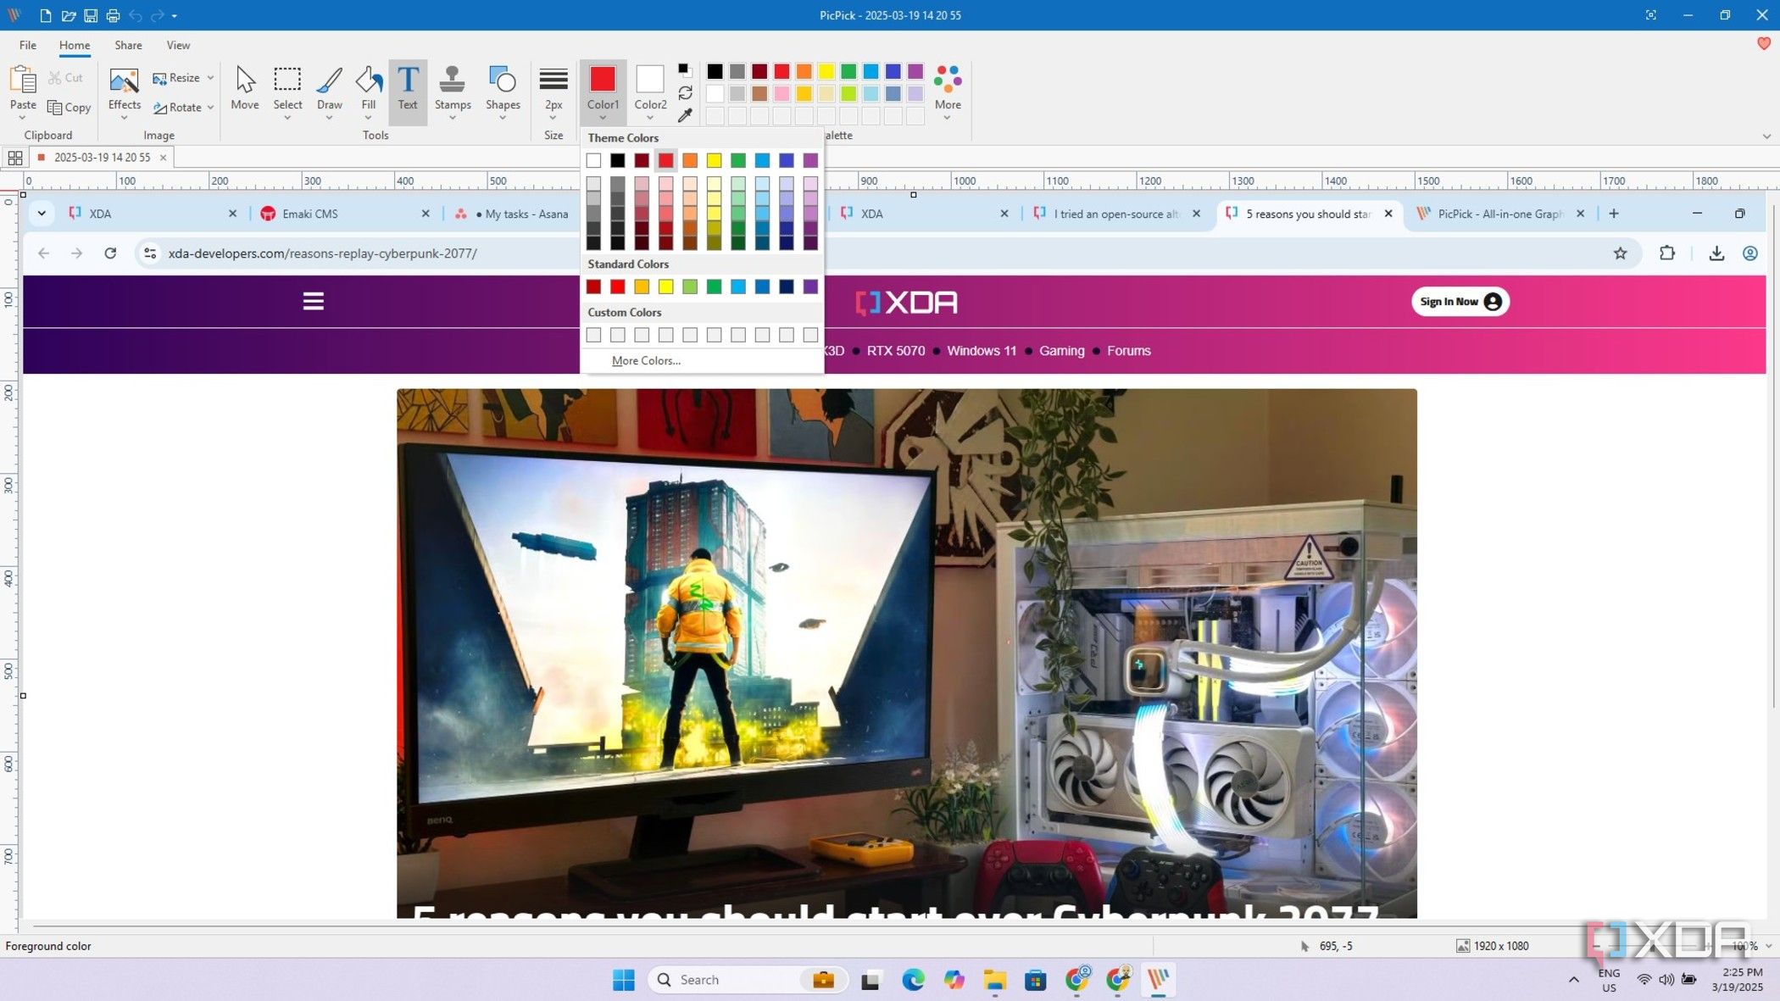The height and width of the screenshot is (1001, 1780).
Task: Click the Windows Start button
Action: (x=623, y=980)
